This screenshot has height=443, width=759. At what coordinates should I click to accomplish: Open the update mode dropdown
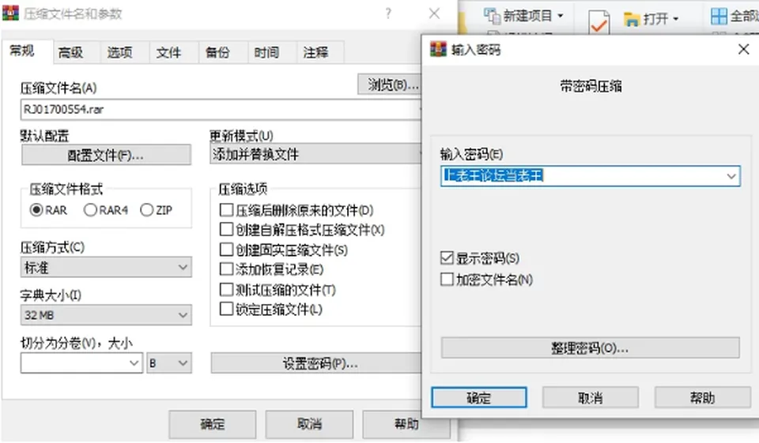(316, 154)
